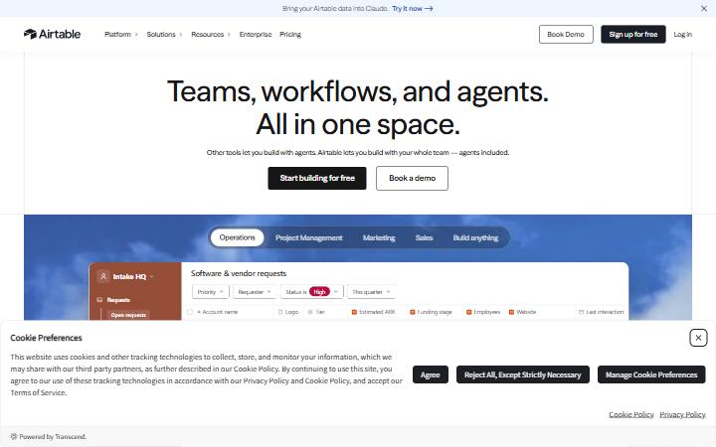Click the Account name column header

point(218,312)
